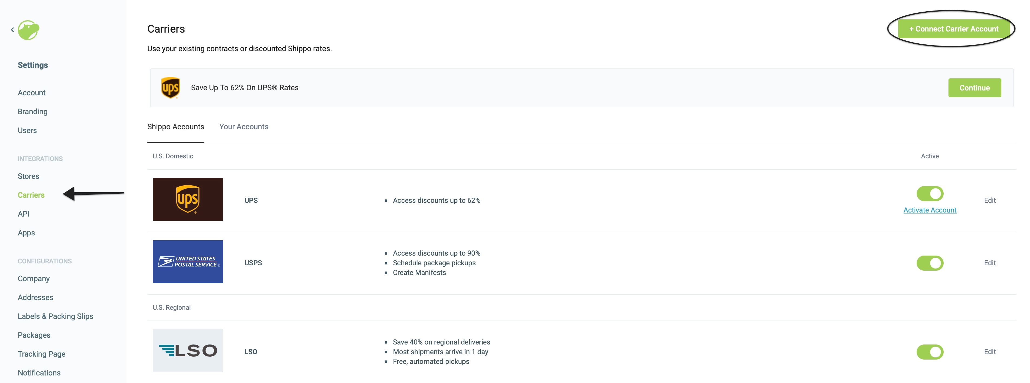
Task: Click the 'U.S. Domestic' section header
Action: coord(173,156)
